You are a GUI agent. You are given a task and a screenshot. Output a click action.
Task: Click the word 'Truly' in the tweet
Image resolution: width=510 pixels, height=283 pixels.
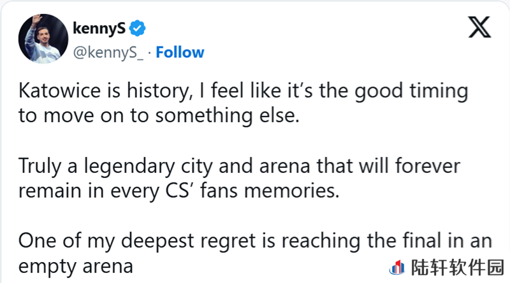tap(40, 166)
